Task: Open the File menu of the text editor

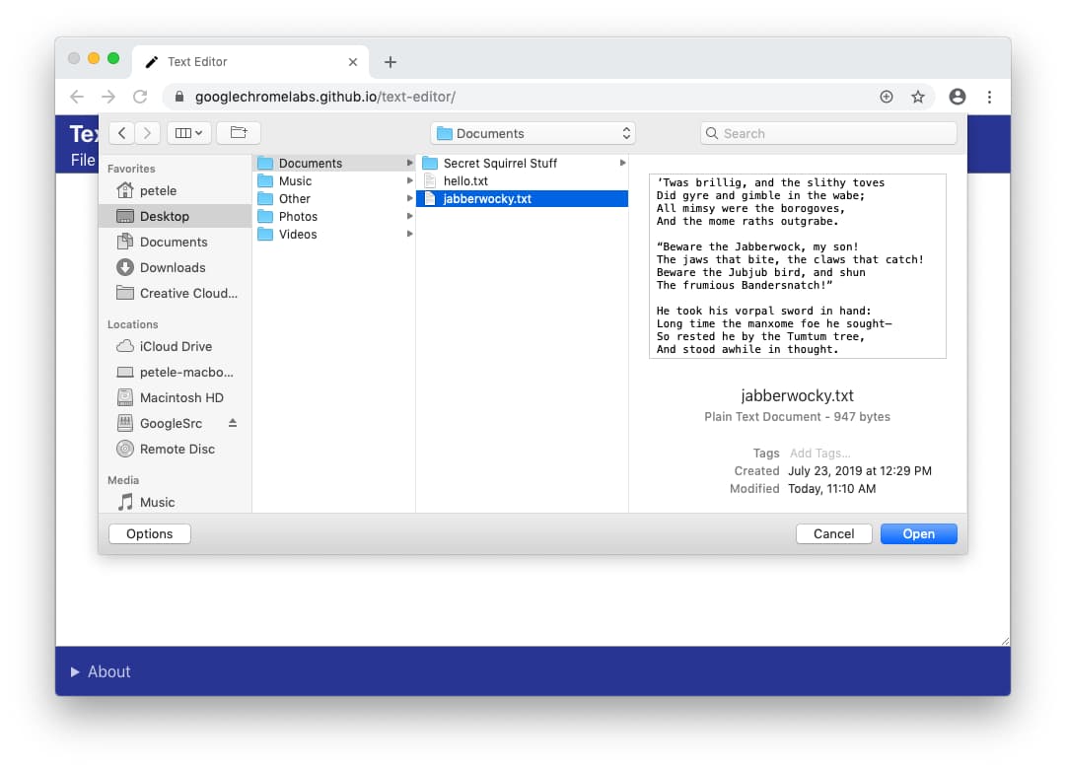Action: point(81,159)
